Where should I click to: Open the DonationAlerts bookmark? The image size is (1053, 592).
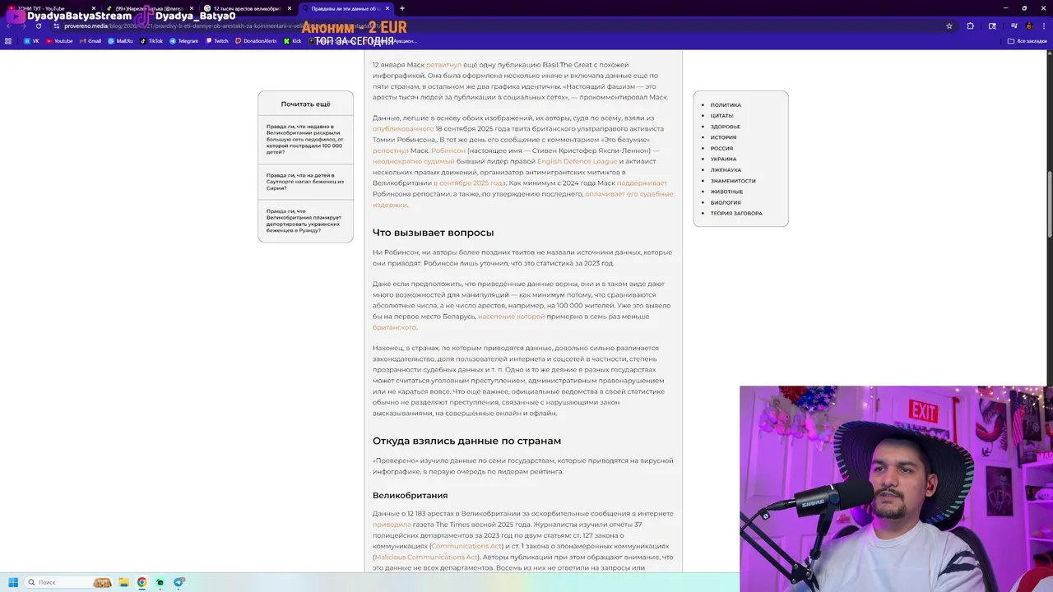click(256, 40)
